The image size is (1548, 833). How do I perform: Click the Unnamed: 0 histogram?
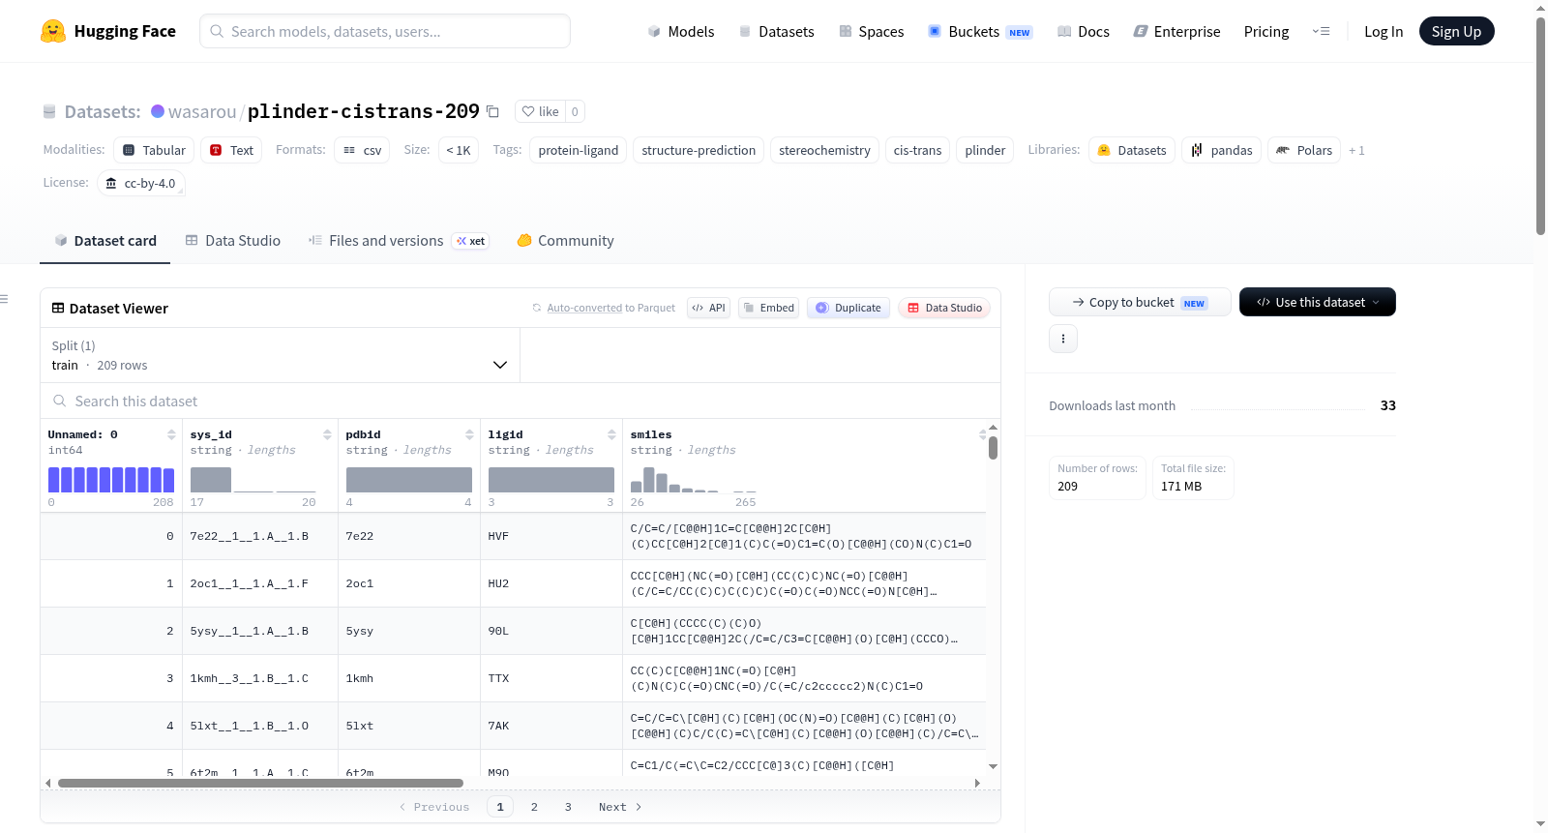(x=111, y=480)
